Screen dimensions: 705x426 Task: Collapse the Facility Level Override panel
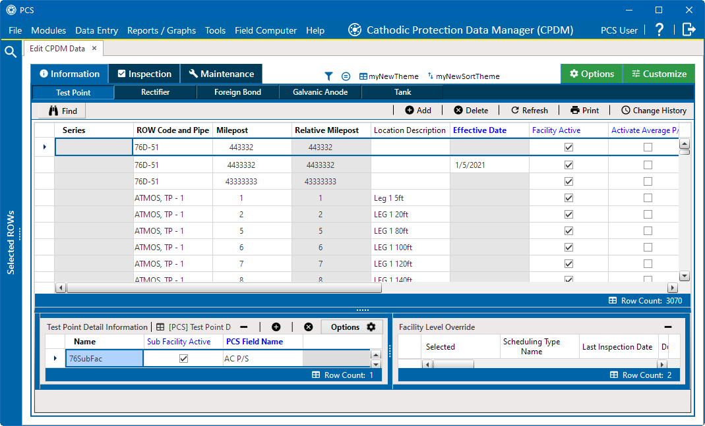pyautogui.click(x=668, y=327)
